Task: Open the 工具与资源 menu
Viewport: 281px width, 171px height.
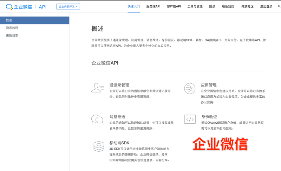Action: tap(195, 6)
